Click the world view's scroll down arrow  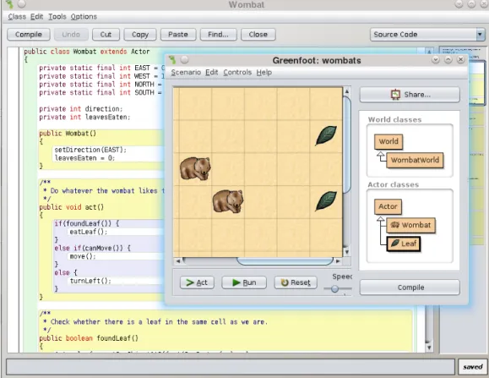point(346,252)
